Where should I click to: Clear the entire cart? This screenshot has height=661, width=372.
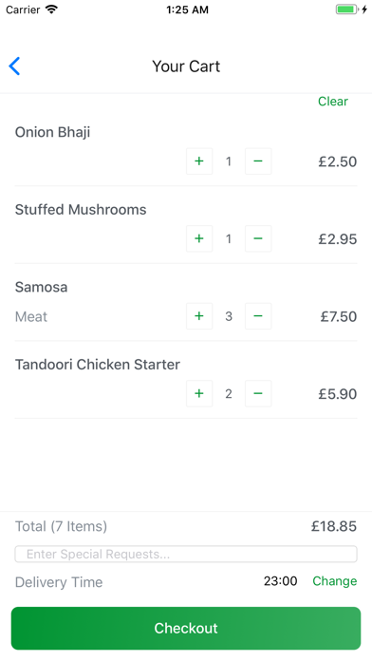coord(333,102)
